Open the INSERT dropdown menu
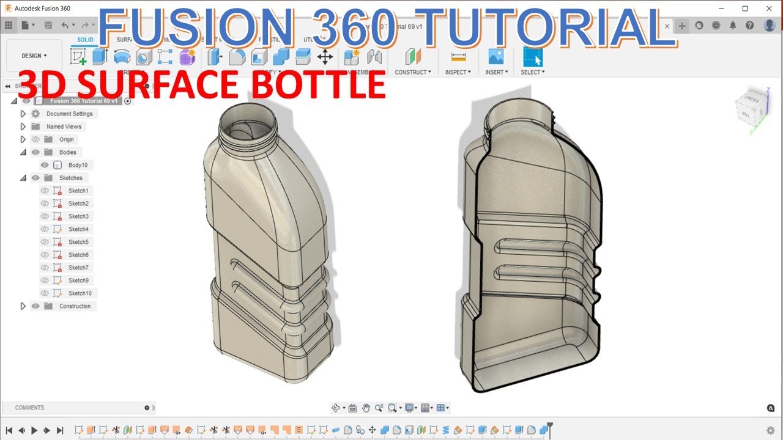This screenshot has width=783, height=440. click(x=495, y=72)
